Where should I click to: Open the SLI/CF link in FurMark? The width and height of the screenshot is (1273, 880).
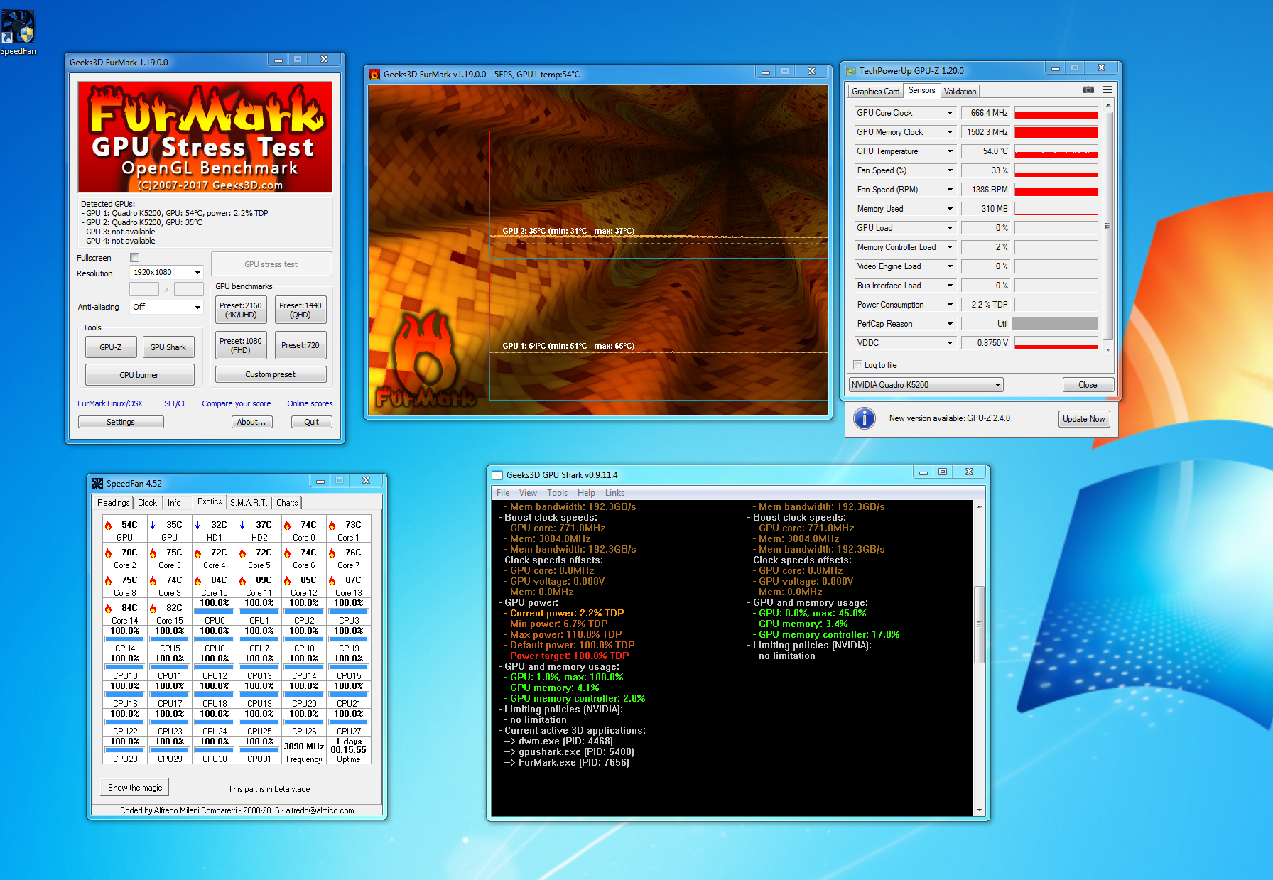(175, 403)
